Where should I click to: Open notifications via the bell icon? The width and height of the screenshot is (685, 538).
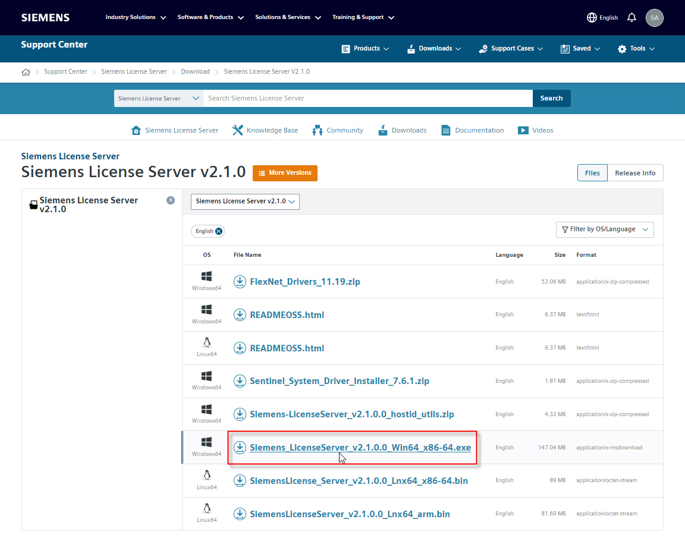pos(631,17)
